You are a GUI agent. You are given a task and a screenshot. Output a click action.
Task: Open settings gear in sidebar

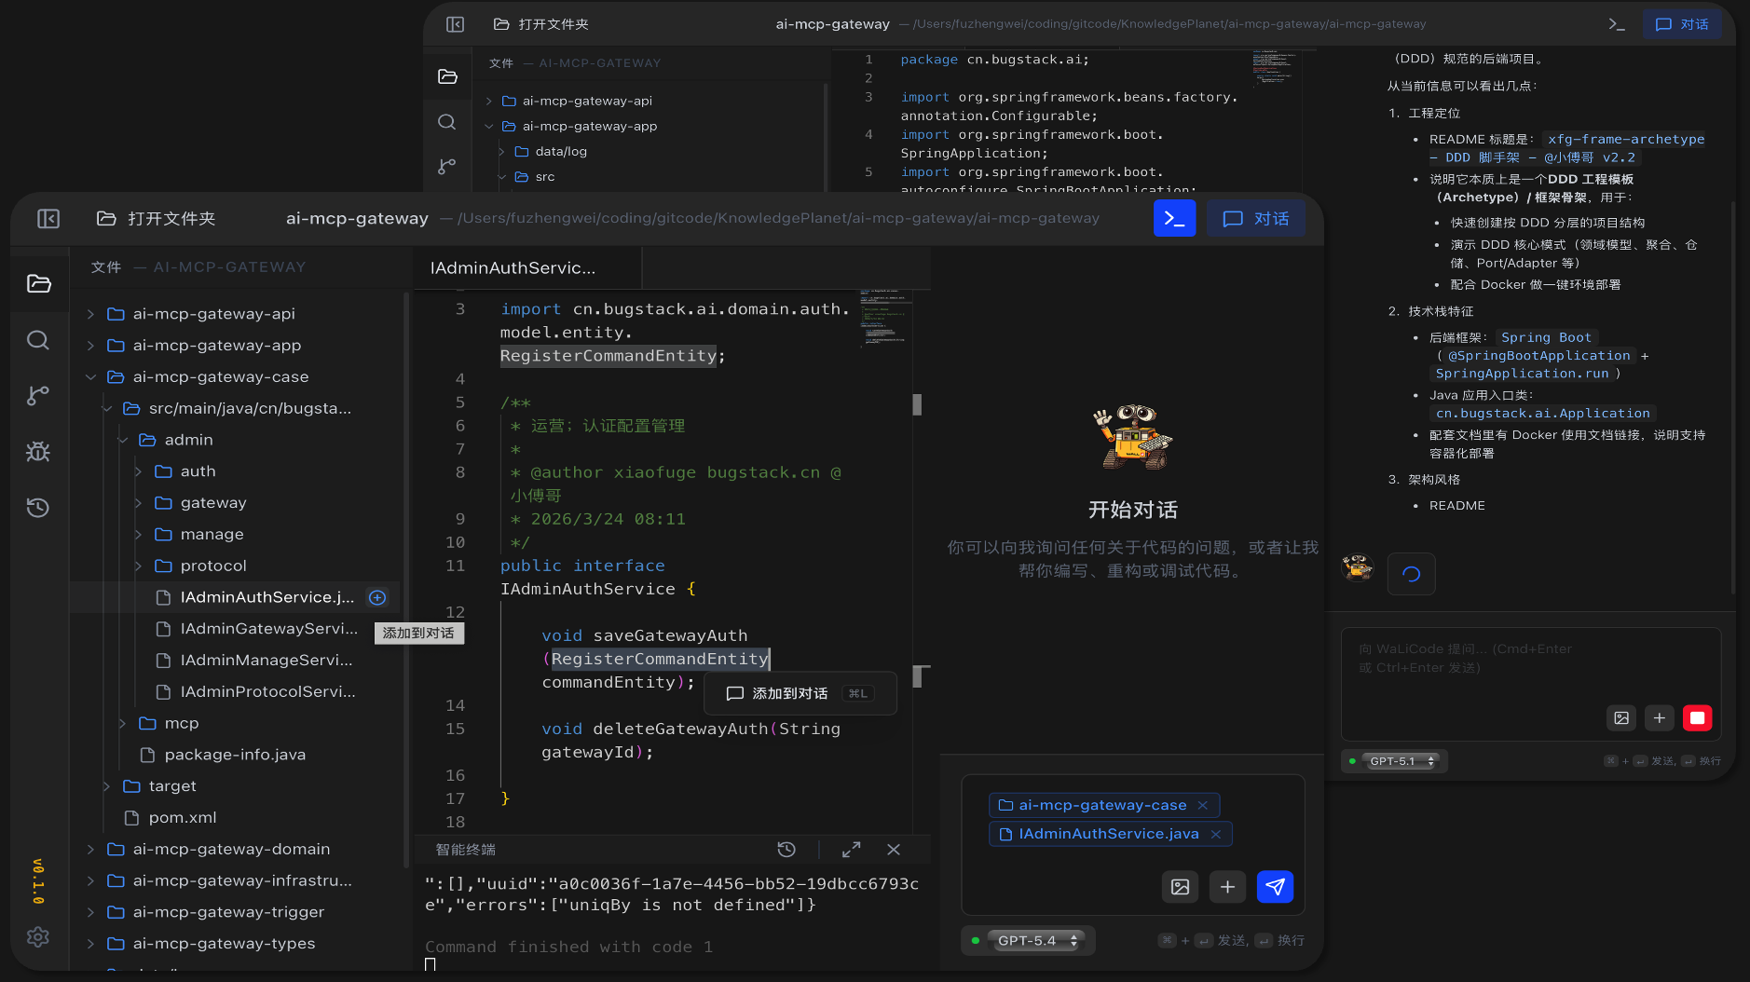pos(38,936)
